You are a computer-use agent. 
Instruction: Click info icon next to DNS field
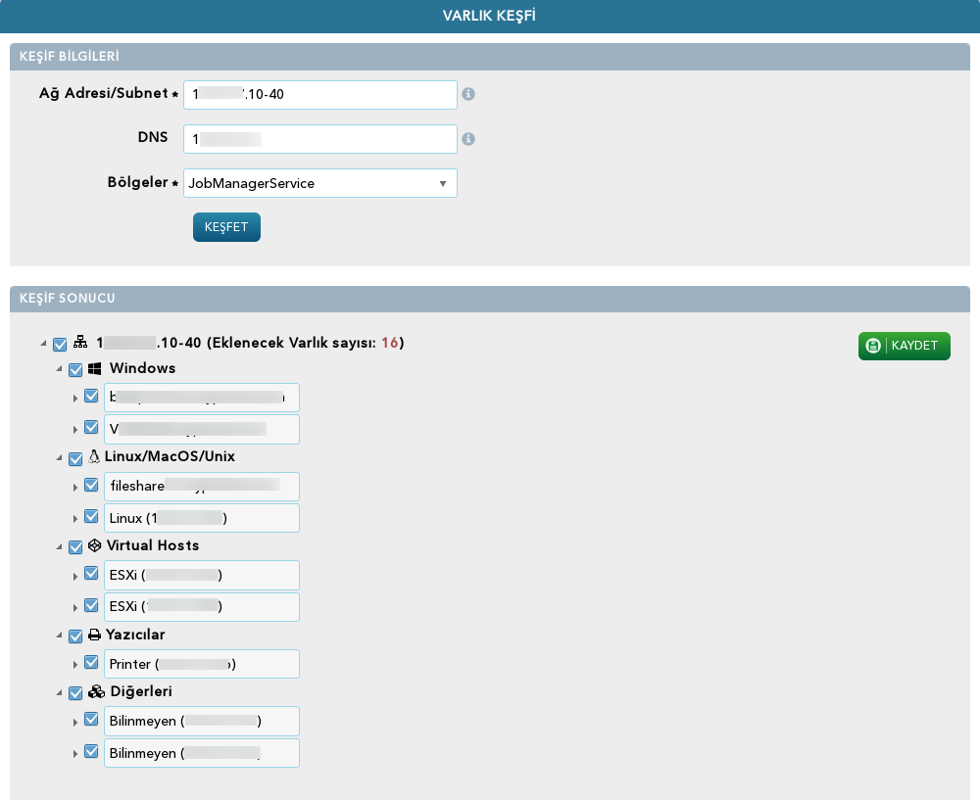[468, 139]
